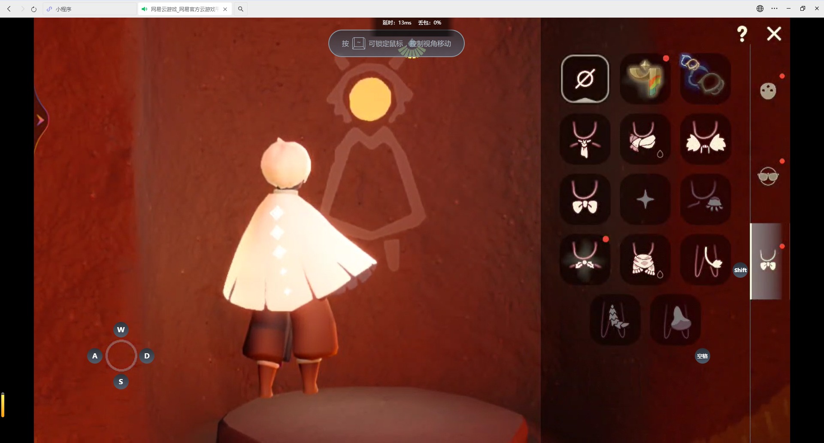Select the dimmed jellyfish pendant necklace
The width and height of the screenshot is (824, 443).
pos(705,199)
